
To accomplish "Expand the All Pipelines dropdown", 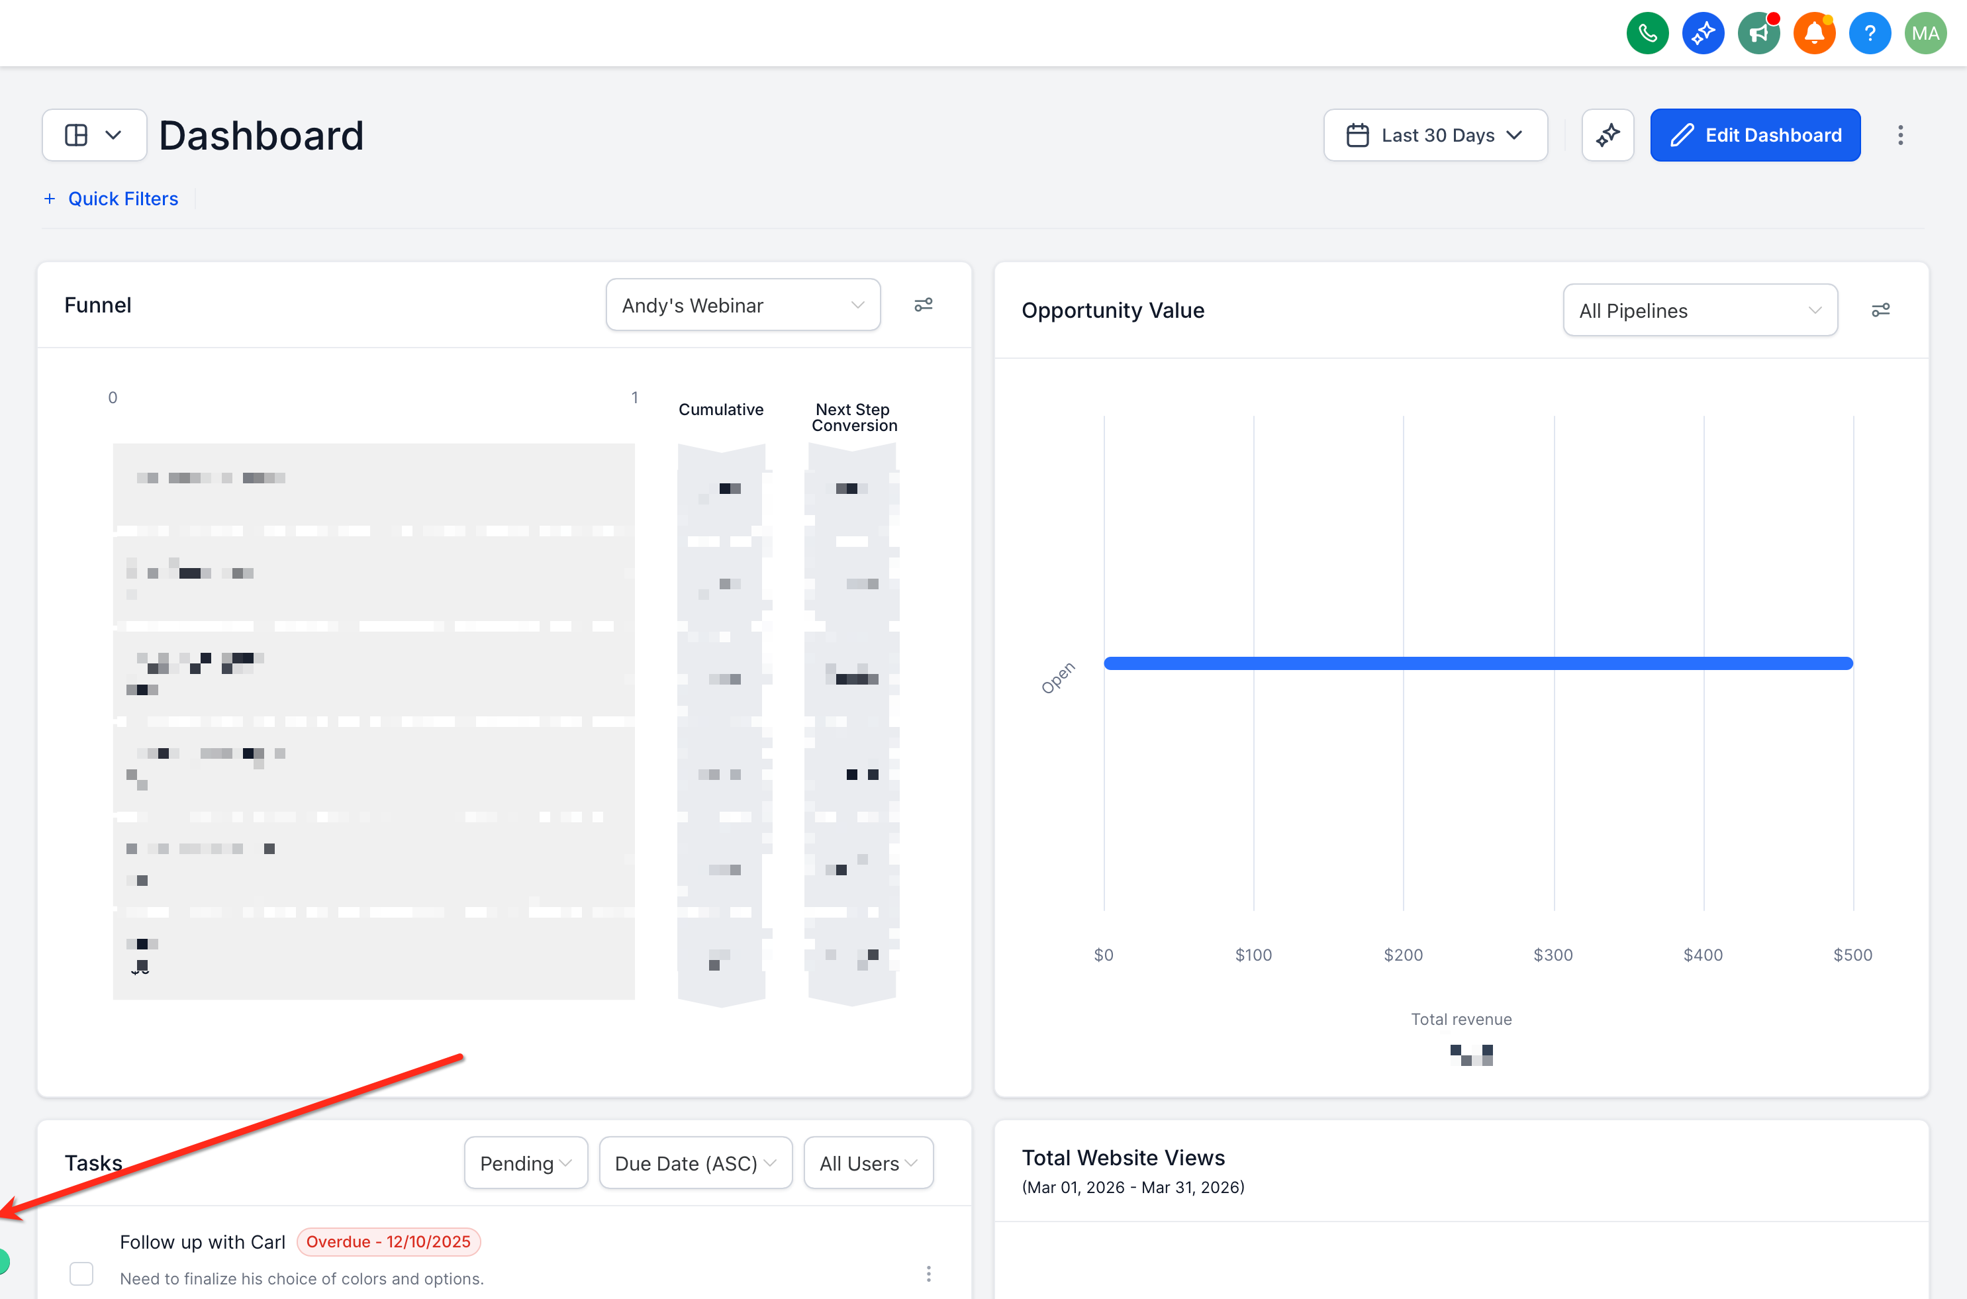I will pyautogui.click(x=1700, y=311).
